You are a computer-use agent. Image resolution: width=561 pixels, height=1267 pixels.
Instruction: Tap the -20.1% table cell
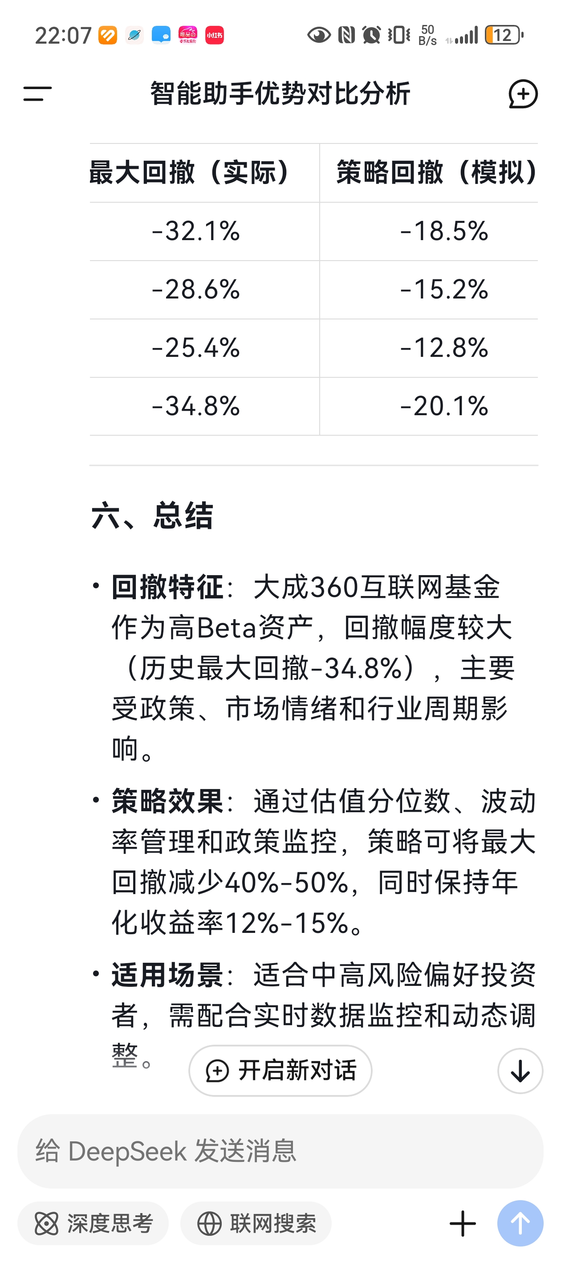(x=443, y=406)
